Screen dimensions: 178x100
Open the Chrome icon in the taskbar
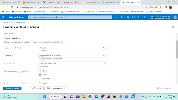coord(90,97)
